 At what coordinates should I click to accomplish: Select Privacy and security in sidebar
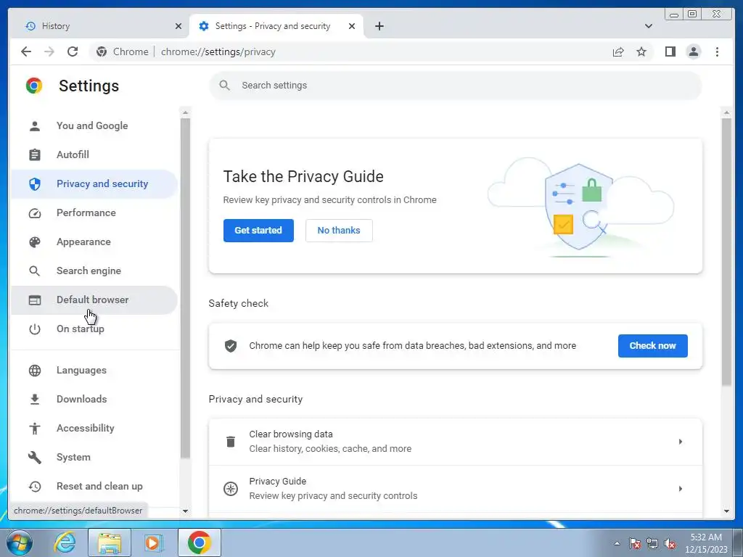[x=94, y=183]
